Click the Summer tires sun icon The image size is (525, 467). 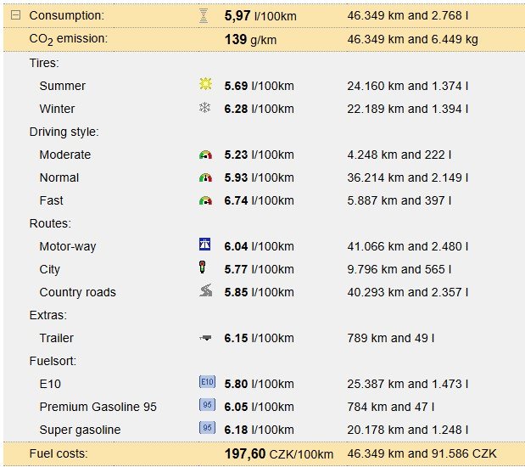click(x=205, y=84)
